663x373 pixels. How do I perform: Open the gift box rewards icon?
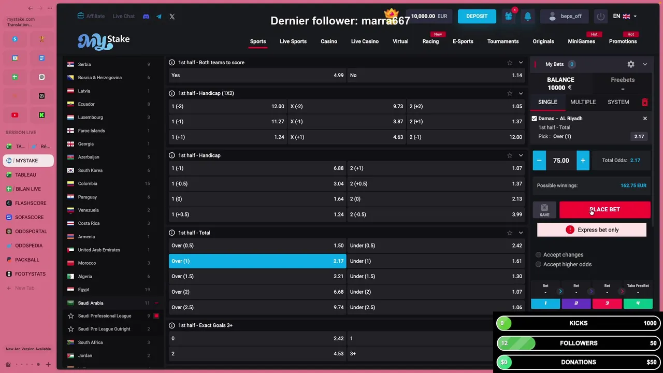pyautogui.click(x=509, y=16)
